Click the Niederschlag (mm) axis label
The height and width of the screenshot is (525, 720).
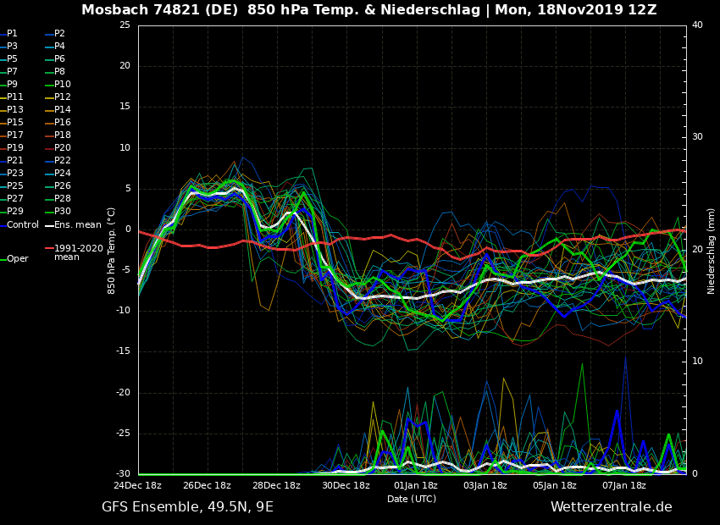(x=712, y=251)
